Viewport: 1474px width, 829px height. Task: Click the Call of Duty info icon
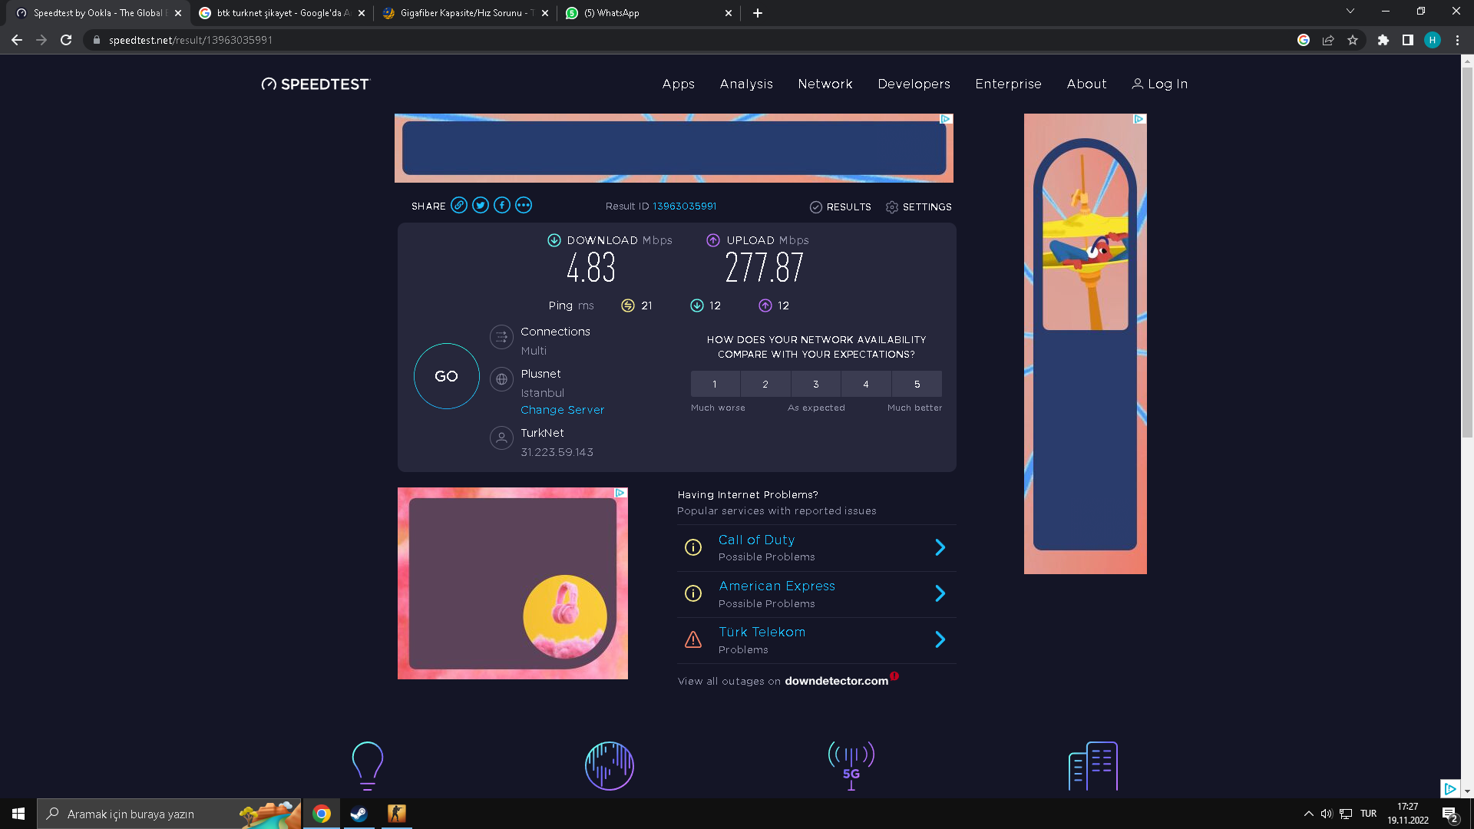(693, 547)
